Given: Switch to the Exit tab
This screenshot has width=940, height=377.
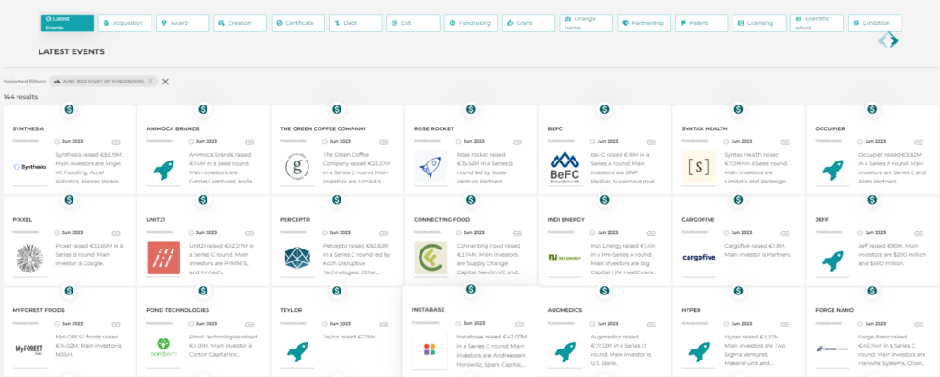Looking at the screenshot, I should 413,23.
